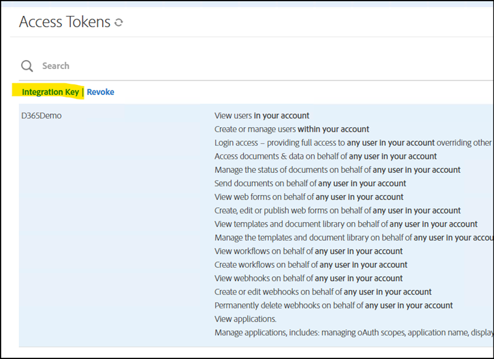The image size is (494, 359).
Task: Click the refresh icon beside Access Tokens
Action: pyautogui.click(x=118, y=22)
